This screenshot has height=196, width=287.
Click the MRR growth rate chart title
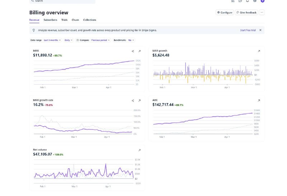pos(43,100)
